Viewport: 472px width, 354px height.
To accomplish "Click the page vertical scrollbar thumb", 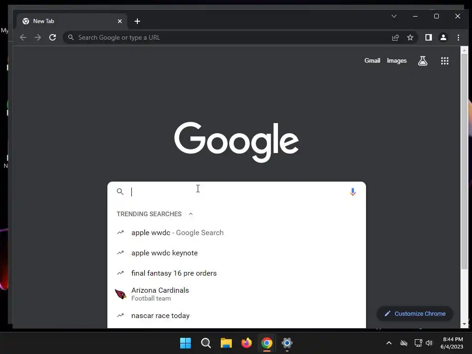I will (464, 161).
